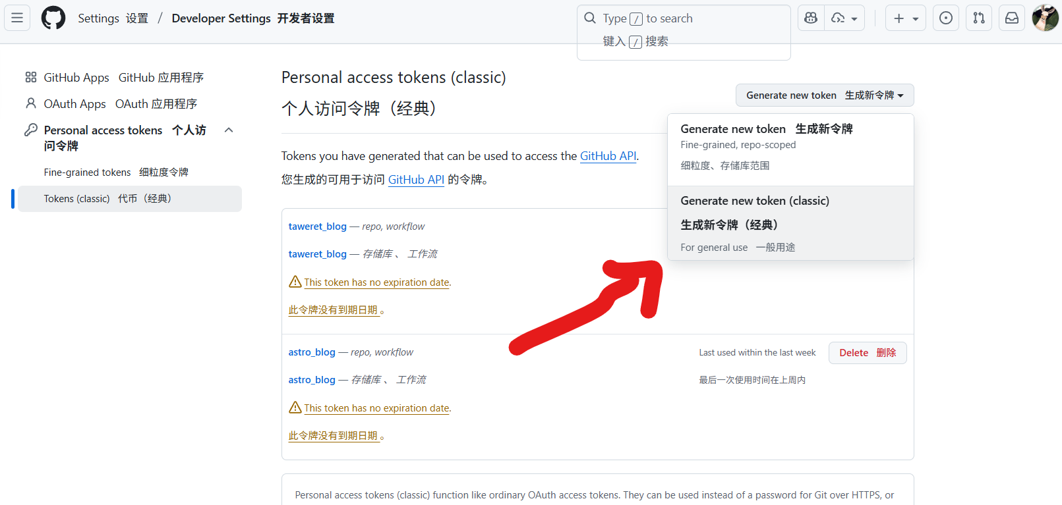Click 'Personal access tokens (classic)' heading

[x=394, y=78]
